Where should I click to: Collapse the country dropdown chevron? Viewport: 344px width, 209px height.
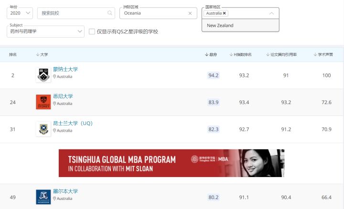271,13
